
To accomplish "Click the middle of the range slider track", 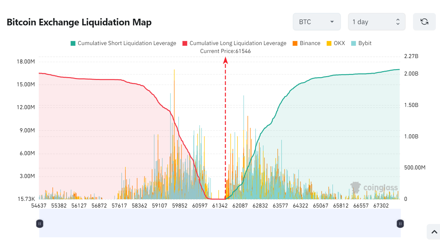I will [220, 224].
